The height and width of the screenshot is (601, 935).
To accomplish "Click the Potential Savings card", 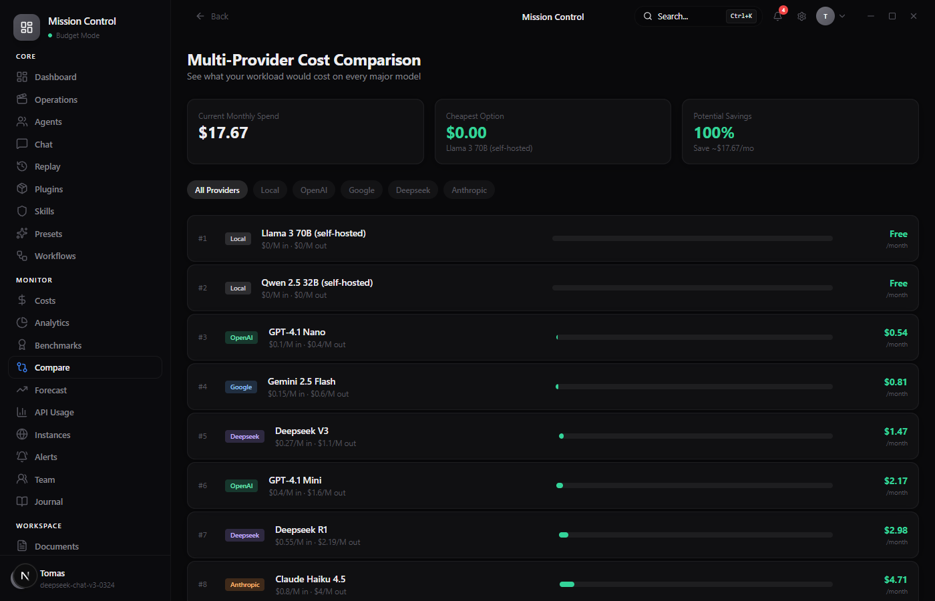I will [x=800, y=132].
